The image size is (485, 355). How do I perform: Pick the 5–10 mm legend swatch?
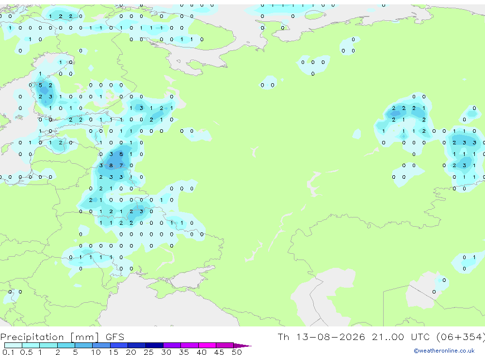[x=84, y=345]
